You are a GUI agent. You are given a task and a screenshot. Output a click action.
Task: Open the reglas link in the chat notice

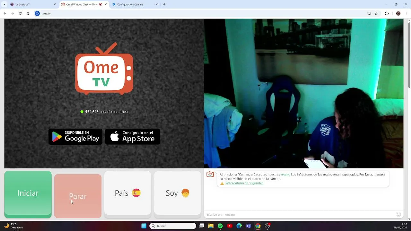click(285, 175)
